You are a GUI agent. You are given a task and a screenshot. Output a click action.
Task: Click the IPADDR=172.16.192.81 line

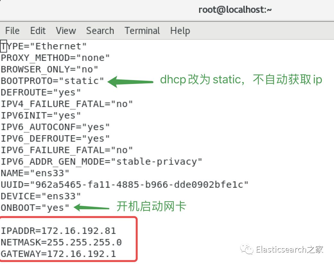coord(58,231)
